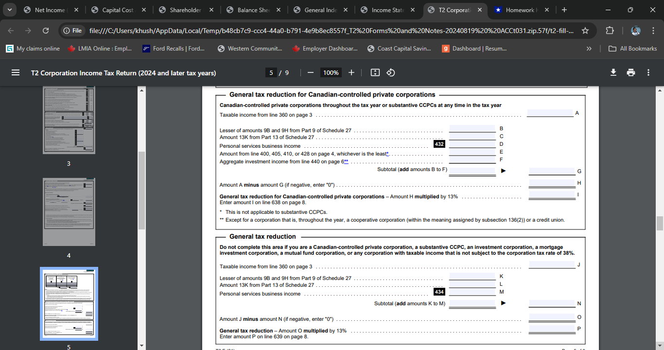The image size is (664, 350).
Task: Zoom in using the plus icon
Action: pyautogui.click(x=351, y=72)
